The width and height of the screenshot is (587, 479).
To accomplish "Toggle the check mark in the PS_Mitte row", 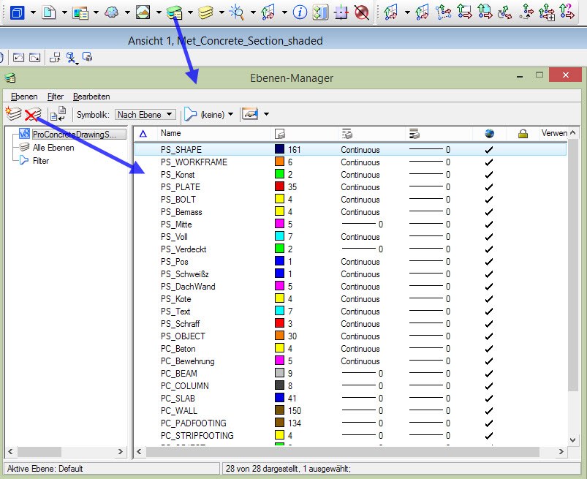I will (488, 225).
